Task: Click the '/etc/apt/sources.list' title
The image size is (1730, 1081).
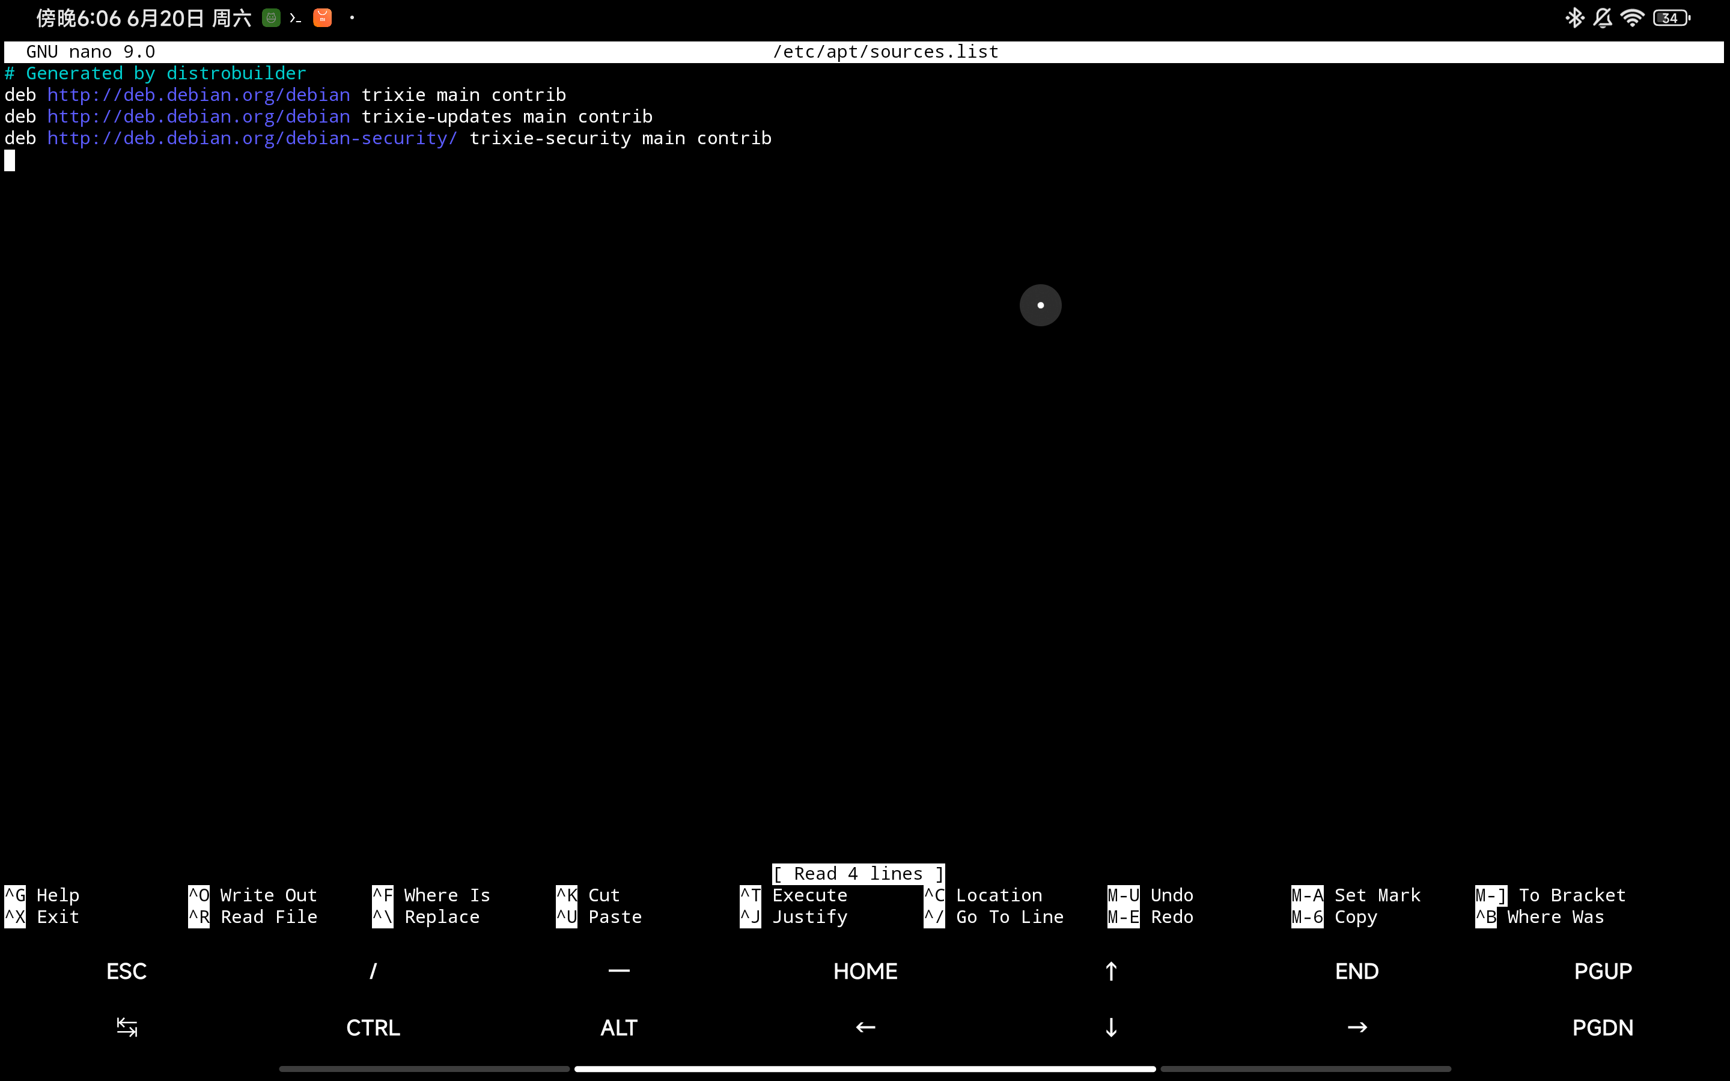Action: tap(886, 52)
